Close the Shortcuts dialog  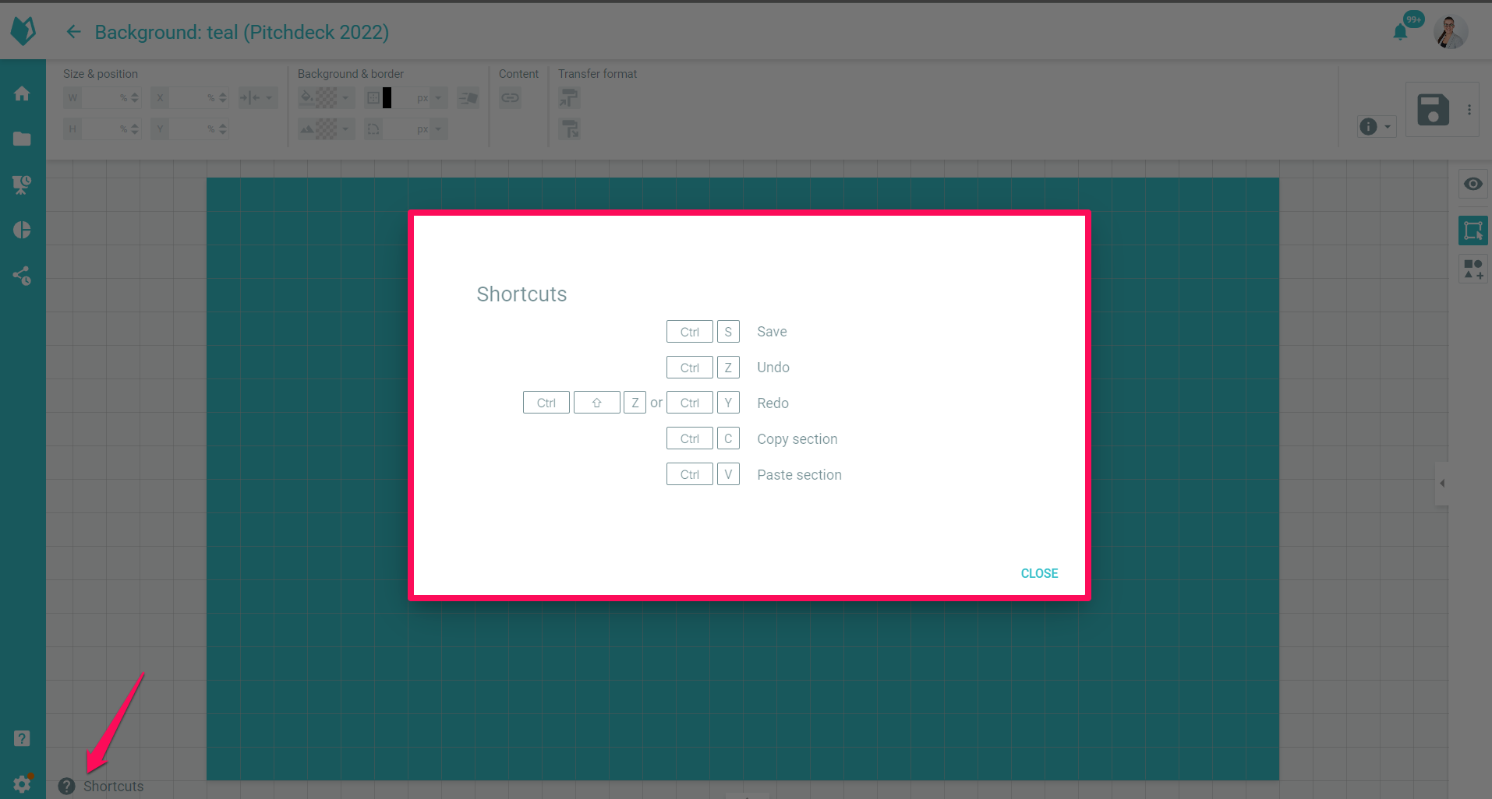tap(1038, 573)
